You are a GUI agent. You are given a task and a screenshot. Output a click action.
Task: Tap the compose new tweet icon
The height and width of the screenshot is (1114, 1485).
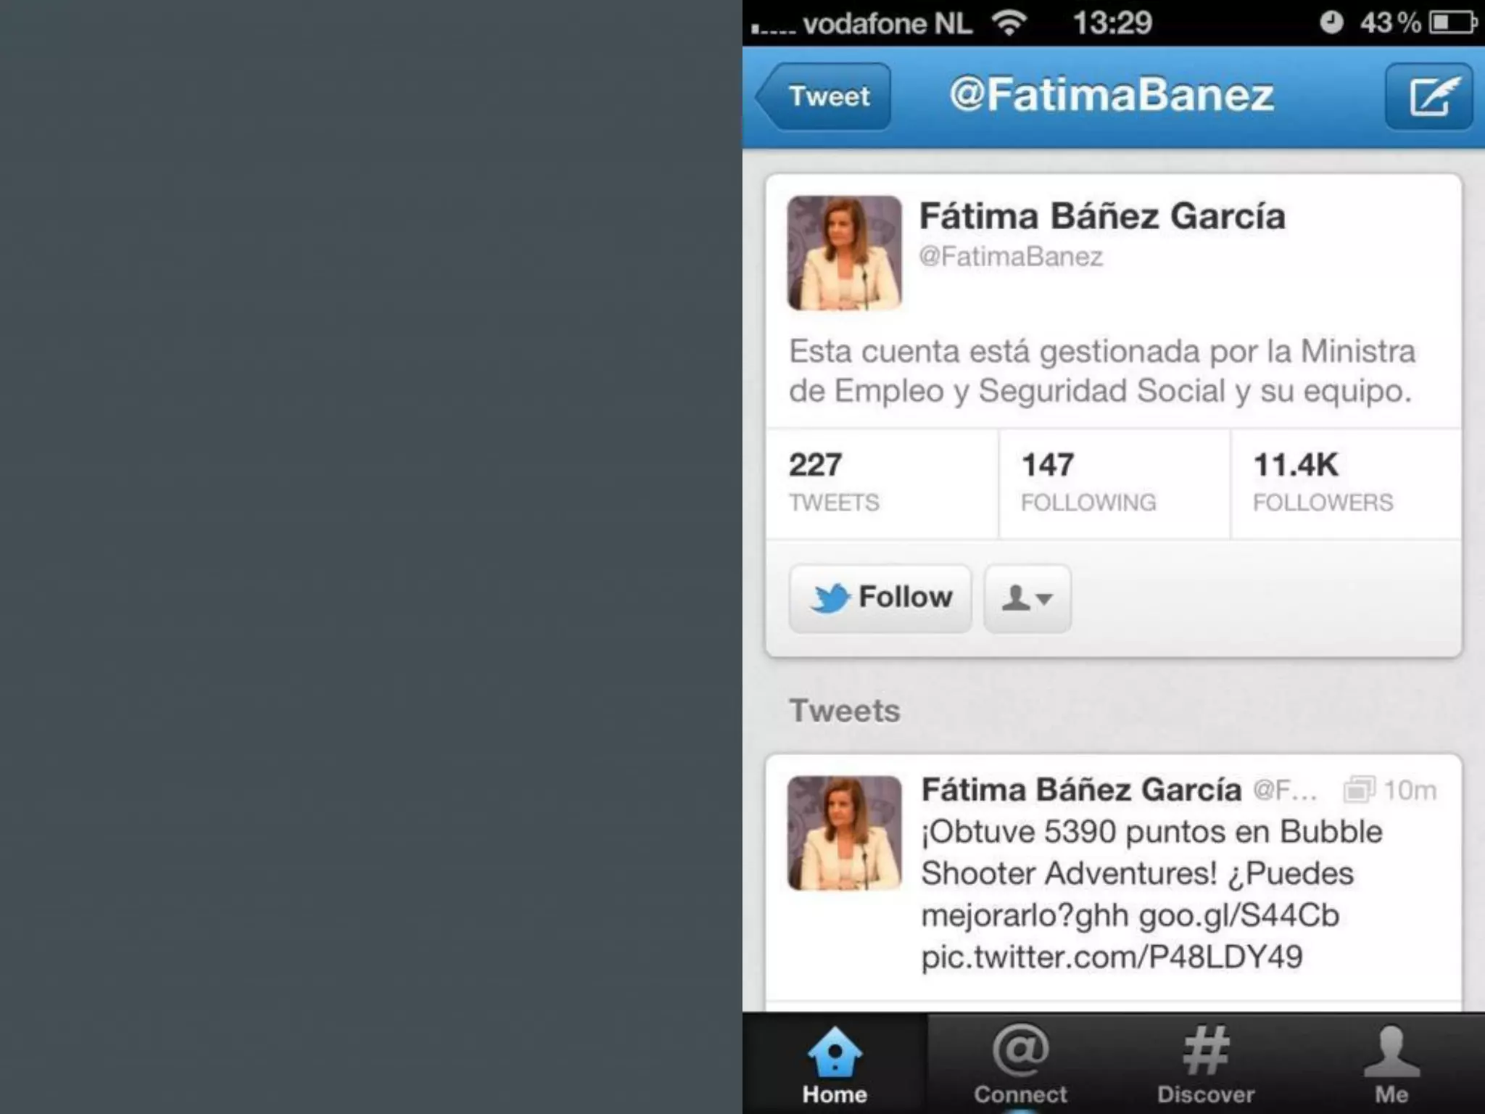click(1428, 96)
